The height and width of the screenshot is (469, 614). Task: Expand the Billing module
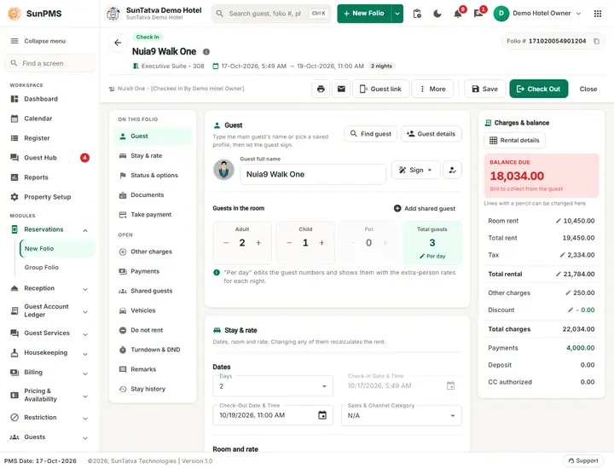(85, 373)
